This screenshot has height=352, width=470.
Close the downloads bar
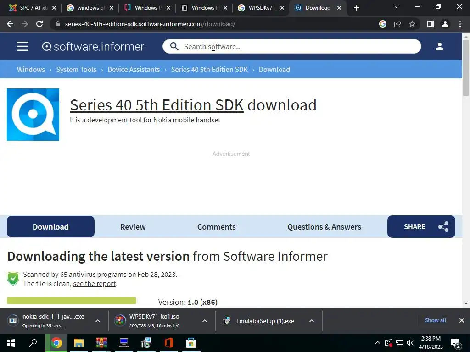click(462, 320)
